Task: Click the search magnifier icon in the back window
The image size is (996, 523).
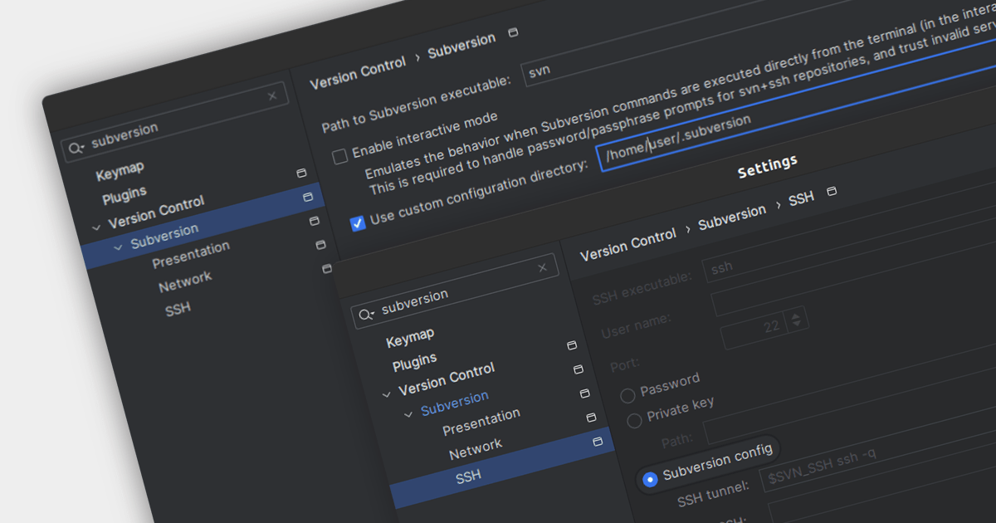Action: [x=76, y=148]
